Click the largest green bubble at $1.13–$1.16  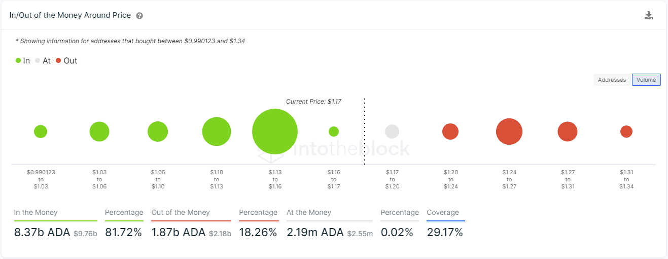pyautogui.click(x=275, y=132)
